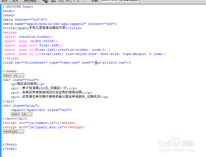The image size is (206, 157).
Task: Click the '<!DOCTYPE html>' line
Action: point(18,7)
